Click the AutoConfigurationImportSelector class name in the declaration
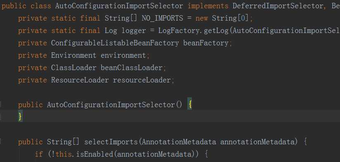The image size is (340, 162). (x=119, y=6)
